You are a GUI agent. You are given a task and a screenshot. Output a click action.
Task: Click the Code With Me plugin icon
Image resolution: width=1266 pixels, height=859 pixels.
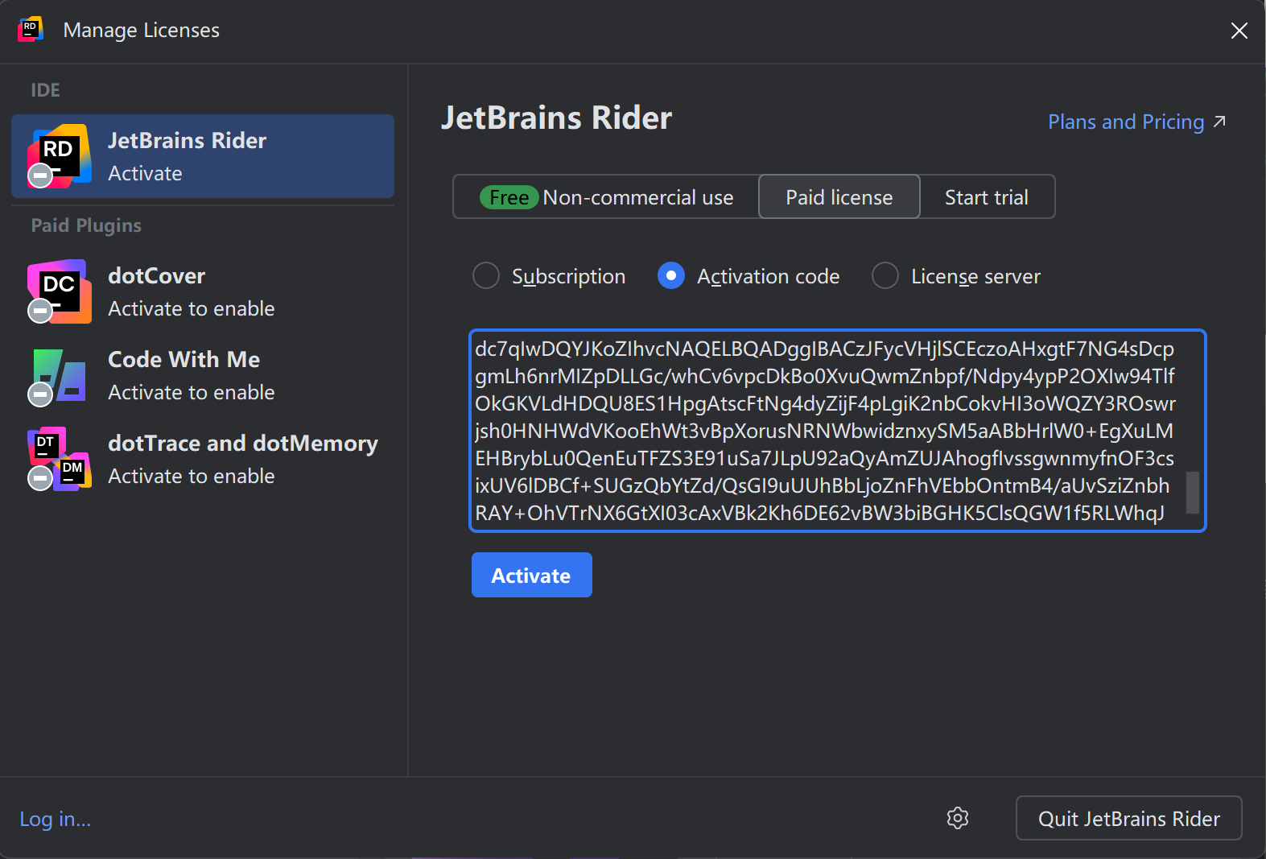pyautogui.click(x=58, y=377)
